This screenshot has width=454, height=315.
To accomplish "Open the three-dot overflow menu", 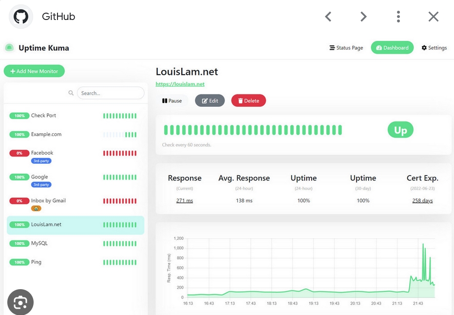I will pos(398,17).
